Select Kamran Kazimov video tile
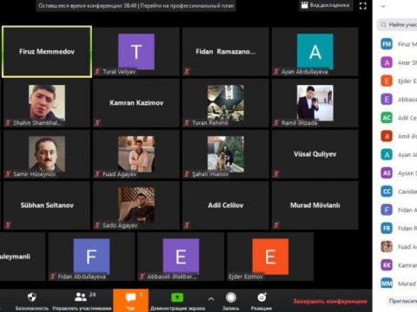 136,103
